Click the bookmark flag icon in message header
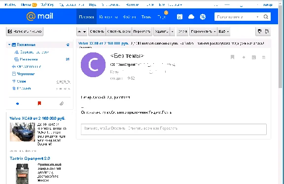The width and height of the screenshot is (284, 184). coord(232,57)
